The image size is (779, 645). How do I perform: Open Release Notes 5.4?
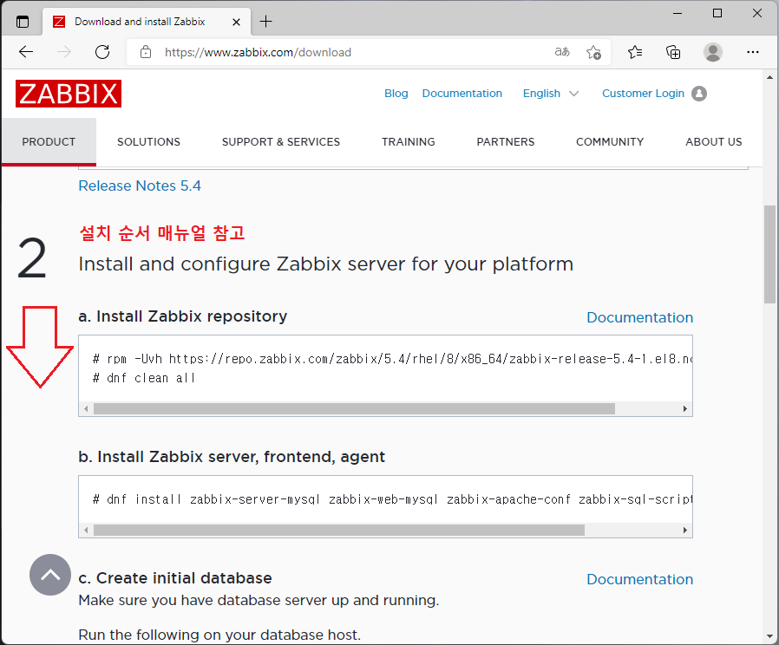(x=140, y=186)
